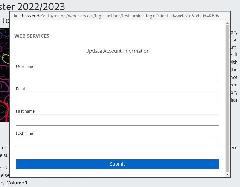Click the Update Account Information heading
240x187 pixels.
pyautogui.click(x=117, y=51)
